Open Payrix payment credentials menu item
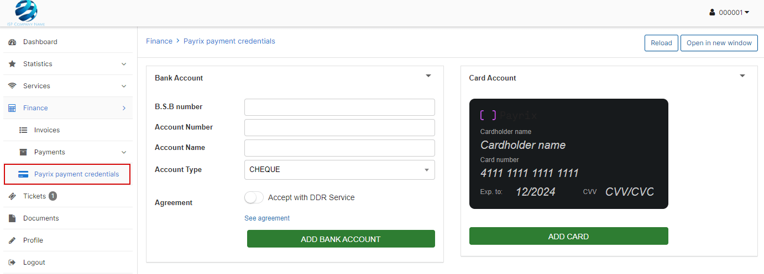Viewport: 764px width, 274px height. [76, 174]
